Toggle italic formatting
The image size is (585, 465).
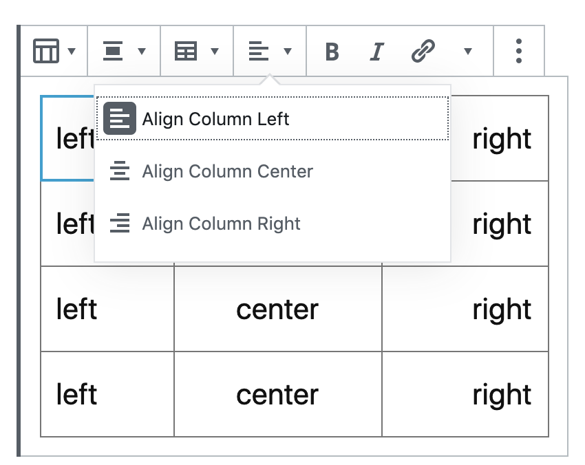coord(376,52)
